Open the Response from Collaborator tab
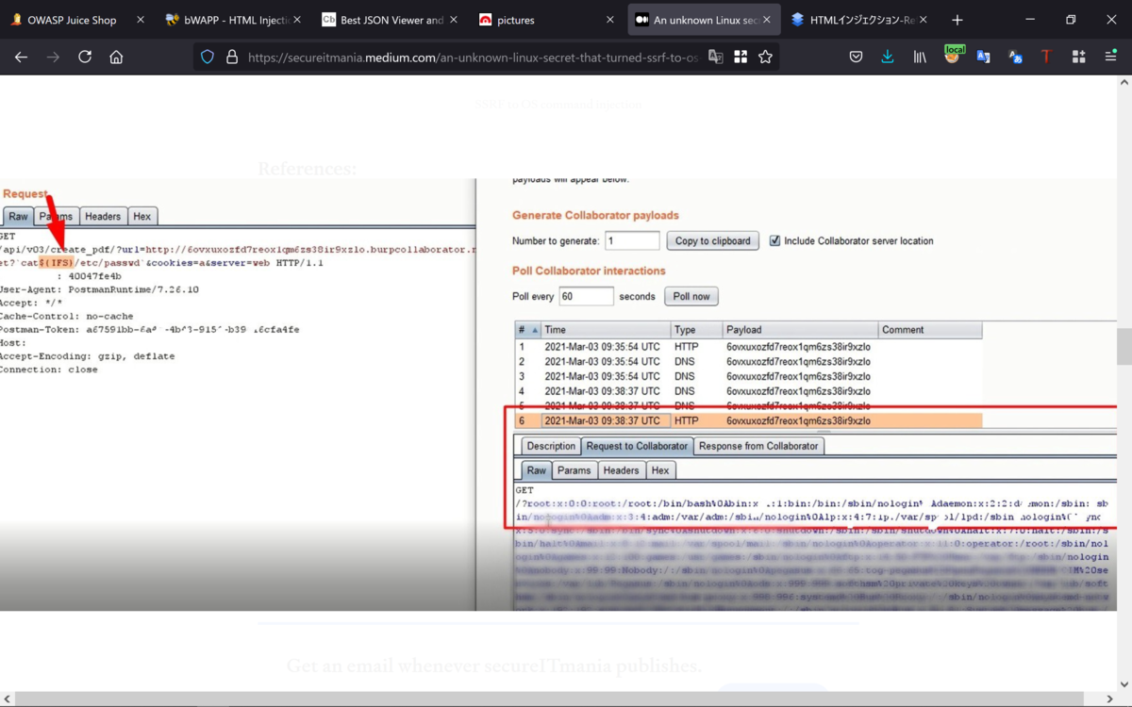Viewport: 1132px width, 707px height. point(759,446)
